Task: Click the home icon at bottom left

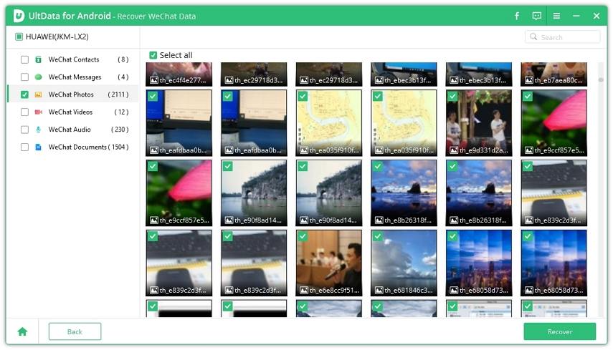Action: pyautogui.click(x=22, y=331)
